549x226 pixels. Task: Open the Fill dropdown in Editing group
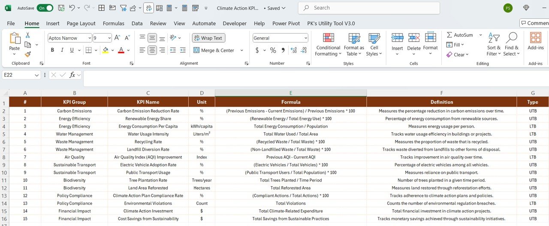coord(455,45)
